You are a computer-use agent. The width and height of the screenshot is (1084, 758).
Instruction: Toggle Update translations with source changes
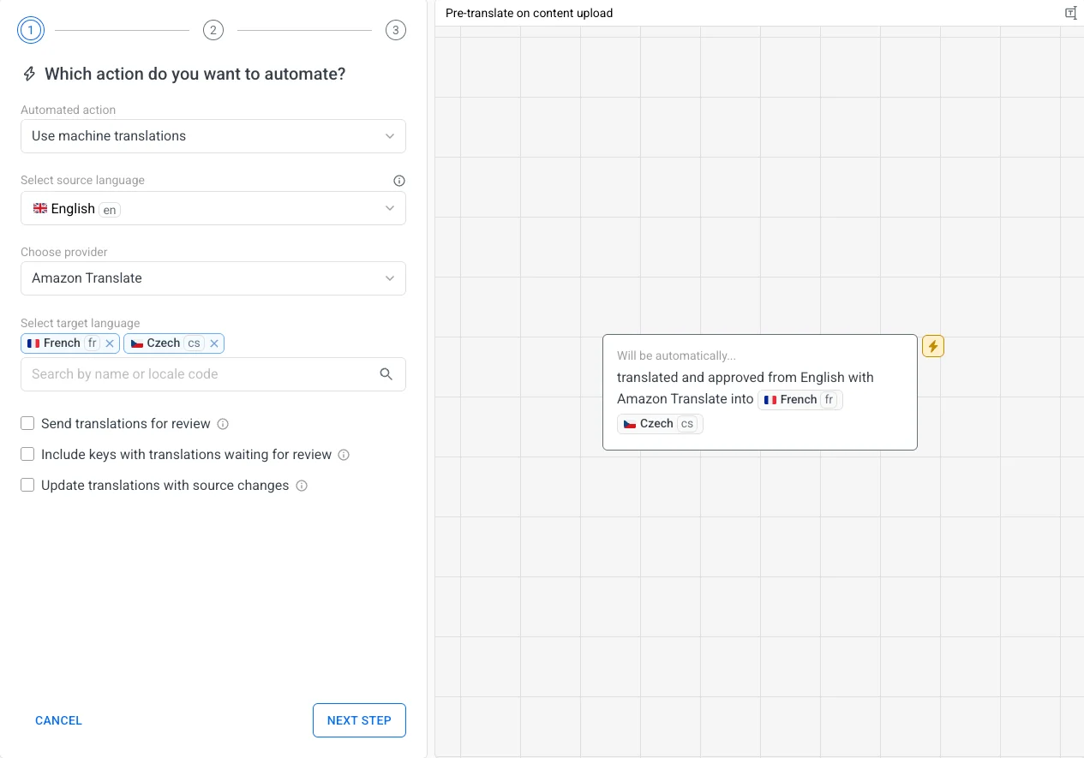tap(27, 486)
